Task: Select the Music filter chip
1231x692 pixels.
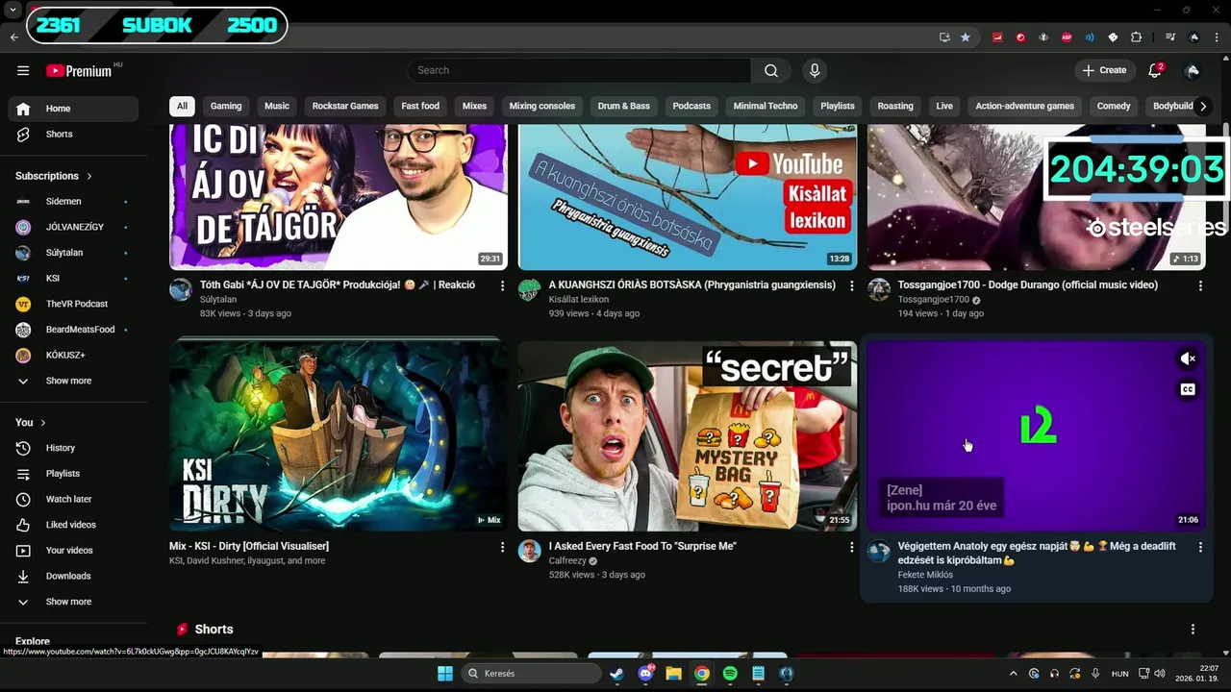Action: click(277, 106)
